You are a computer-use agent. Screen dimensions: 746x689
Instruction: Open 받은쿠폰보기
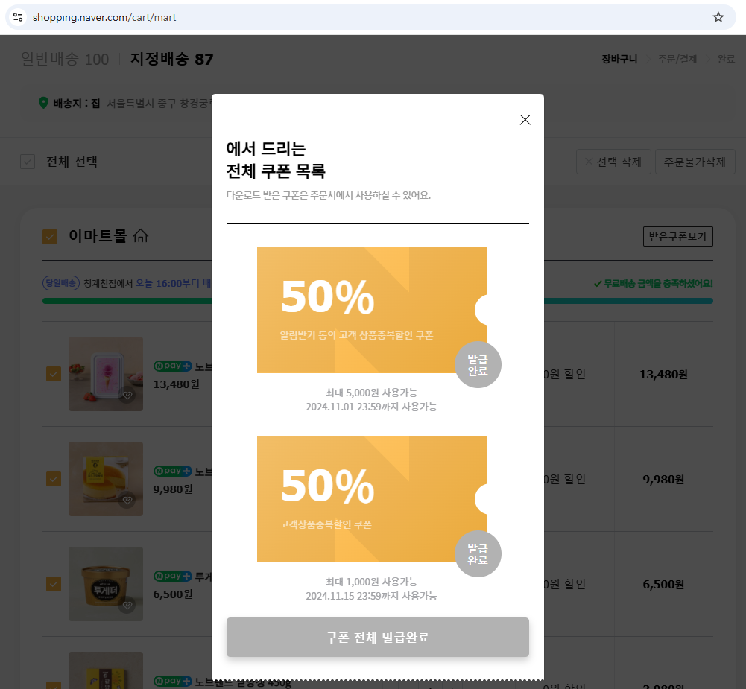point(677,236)
